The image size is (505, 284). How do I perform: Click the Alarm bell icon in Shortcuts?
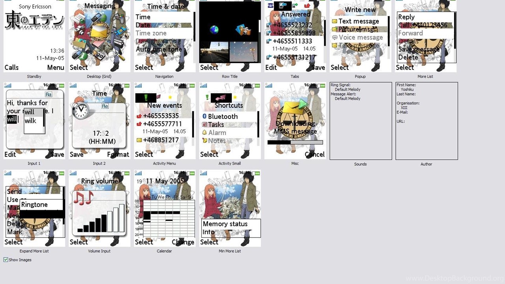tap(204, 133)
